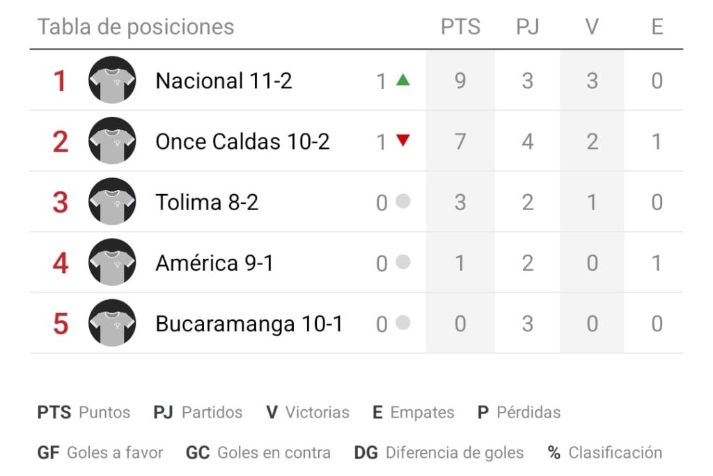This screenshot has height=476, width=713.
Task: Click Tabla de posiciones heading
Action: (x=136, y=27)
